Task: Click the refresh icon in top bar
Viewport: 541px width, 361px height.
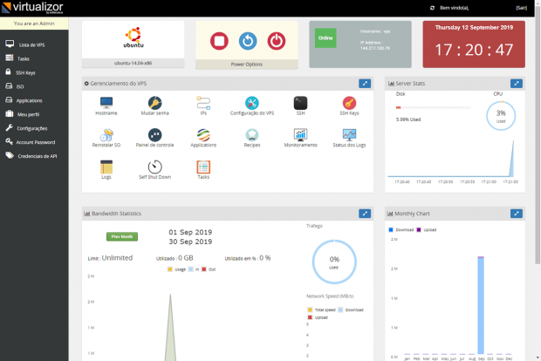Action: [x=432, y=8]
